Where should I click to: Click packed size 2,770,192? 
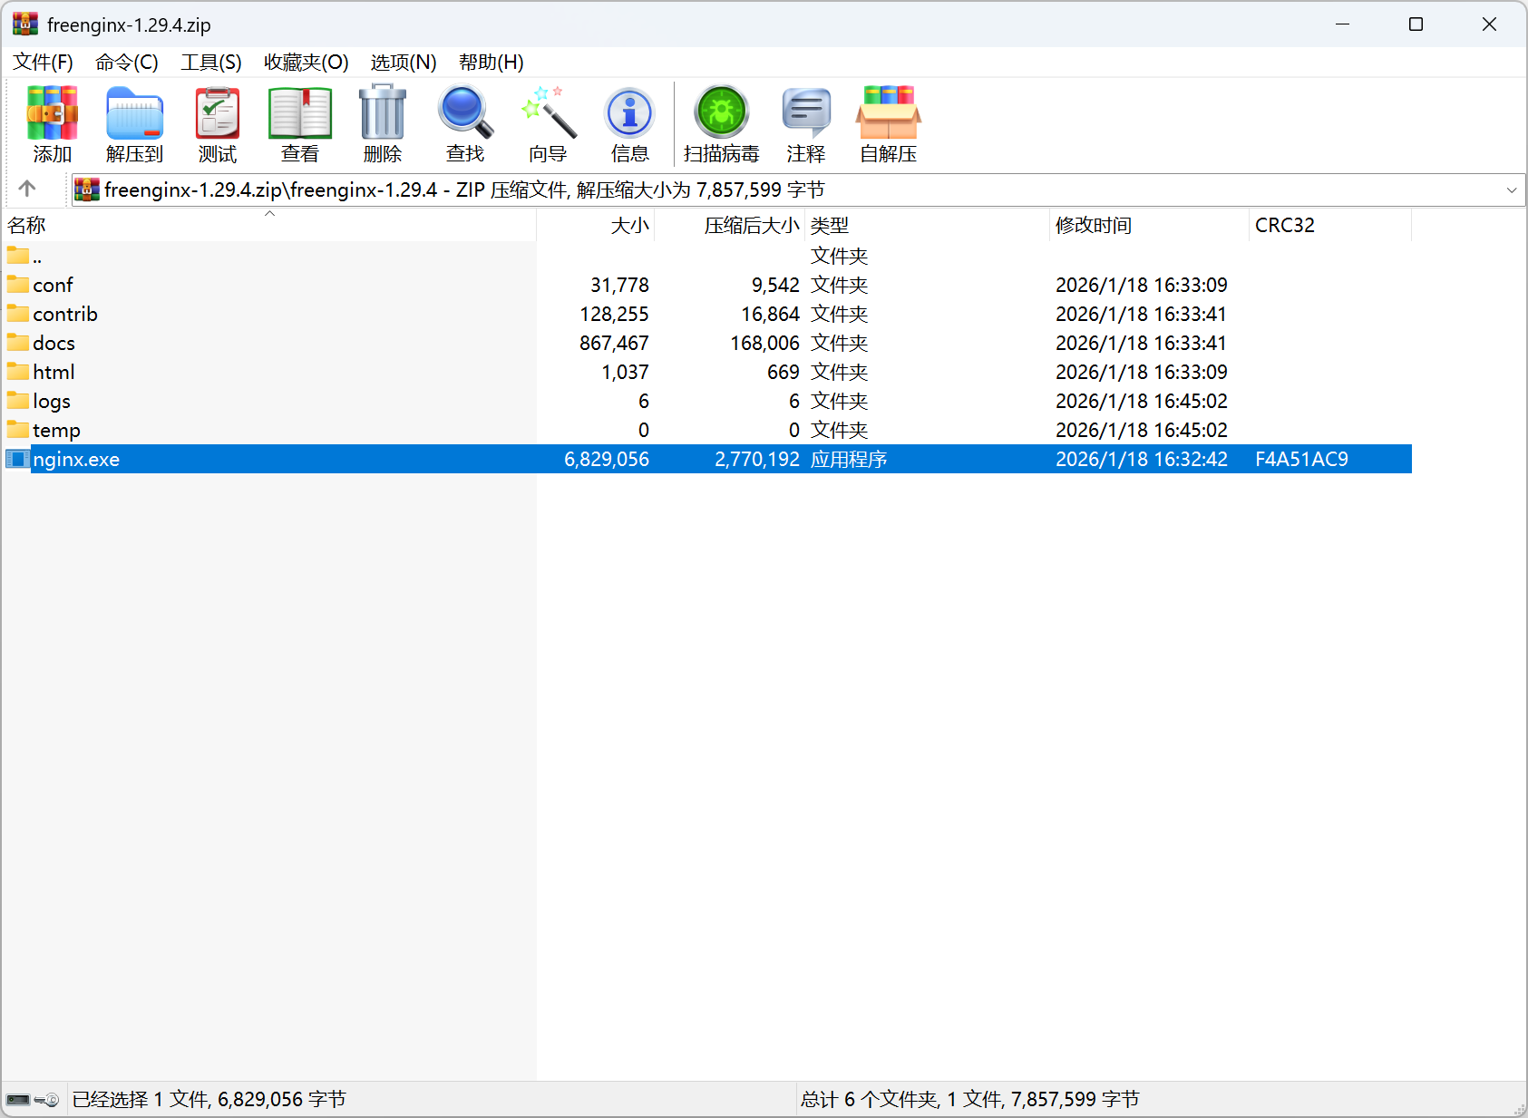757,459
